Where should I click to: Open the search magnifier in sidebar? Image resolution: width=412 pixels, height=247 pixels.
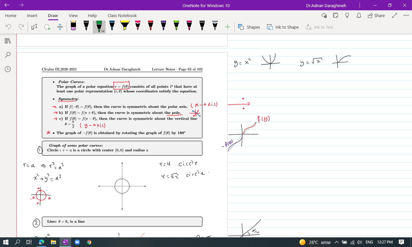click(8, 55)
